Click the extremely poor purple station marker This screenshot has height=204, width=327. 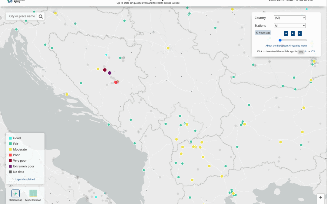(x=110, y=73)
